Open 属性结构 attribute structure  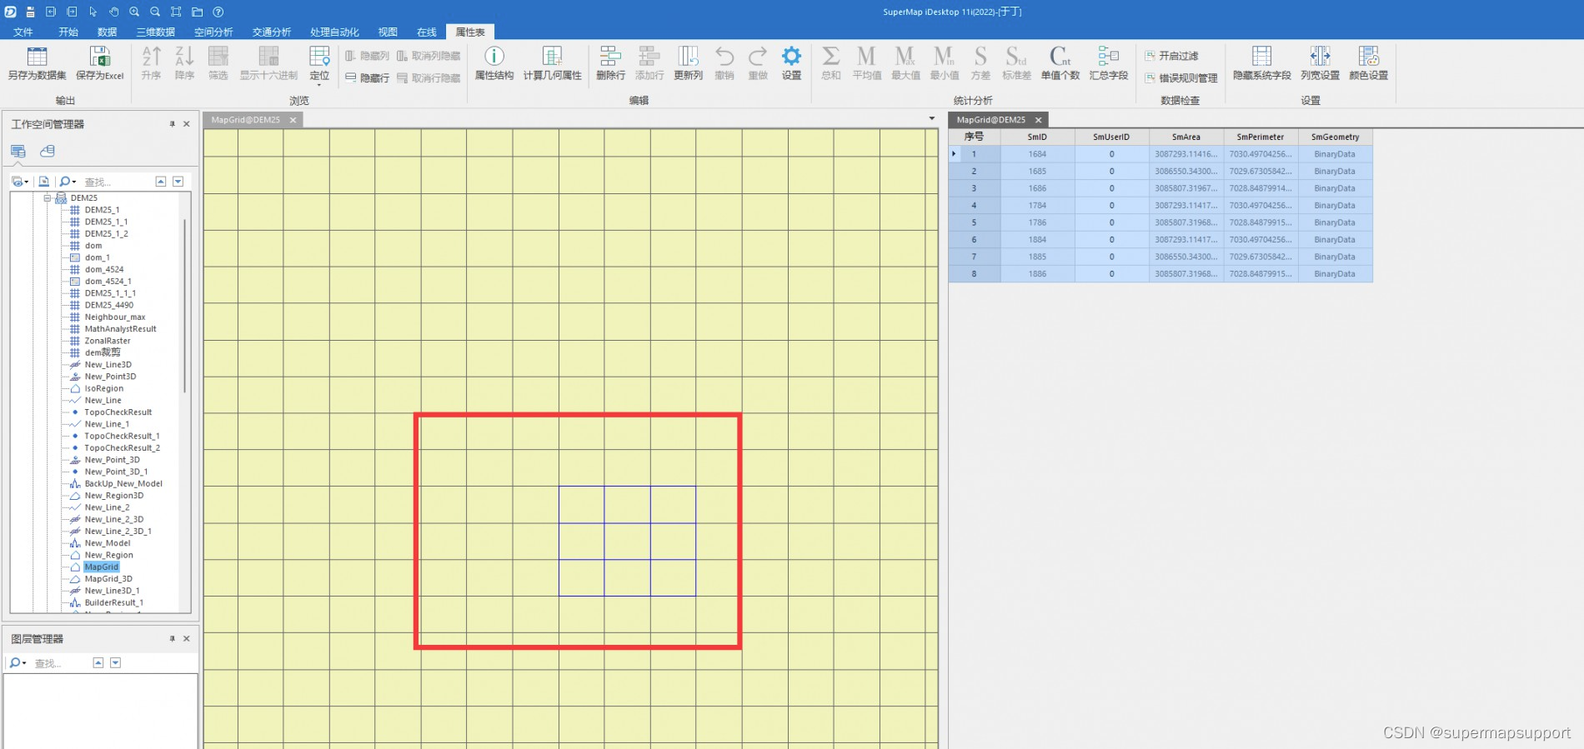(x=494, y=63)
